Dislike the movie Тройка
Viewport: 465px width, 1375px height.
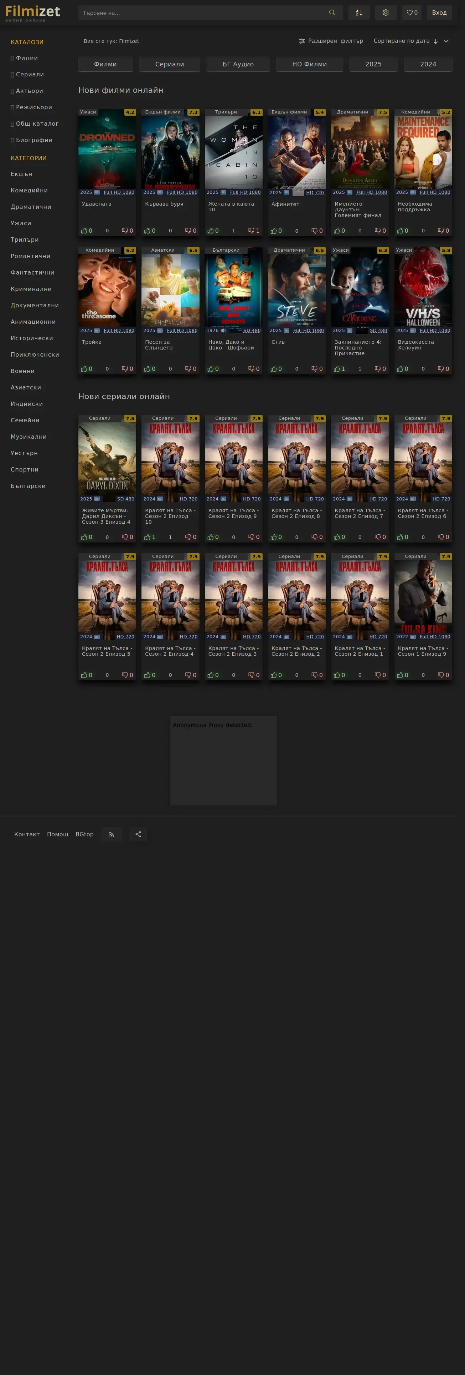(127, 369)
